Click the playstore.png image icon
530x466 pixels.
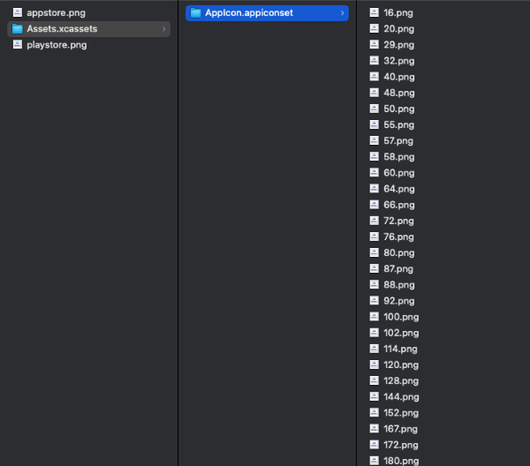pos(18,45)
